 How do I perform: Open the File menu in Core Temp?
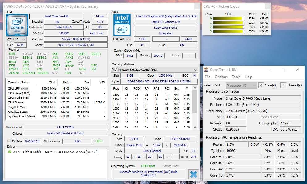(208, 77)
